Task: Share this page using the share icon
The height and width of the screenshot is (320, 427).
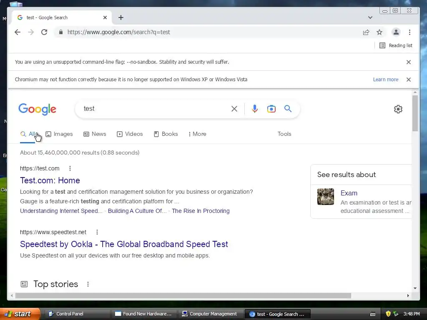Action: (366, 32)
